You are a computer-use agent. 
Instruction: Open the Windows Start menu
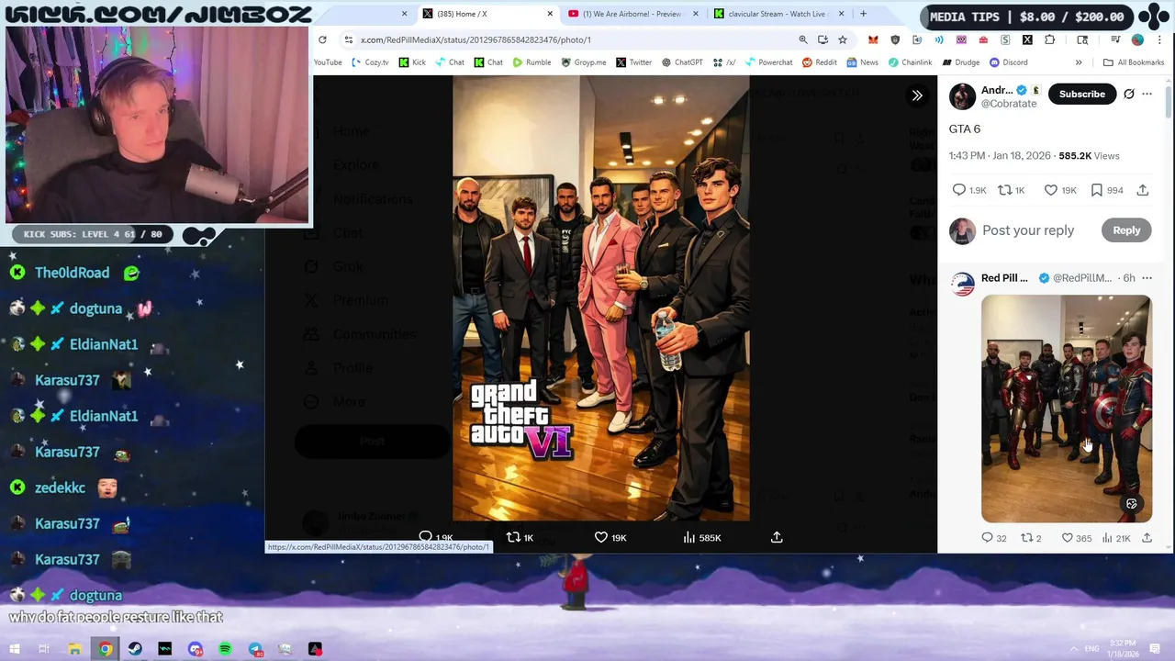tap(14, 649)
